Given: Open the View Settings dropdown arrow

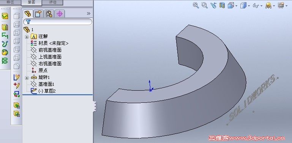Looking at the screenshot, I should pos(286,6).
